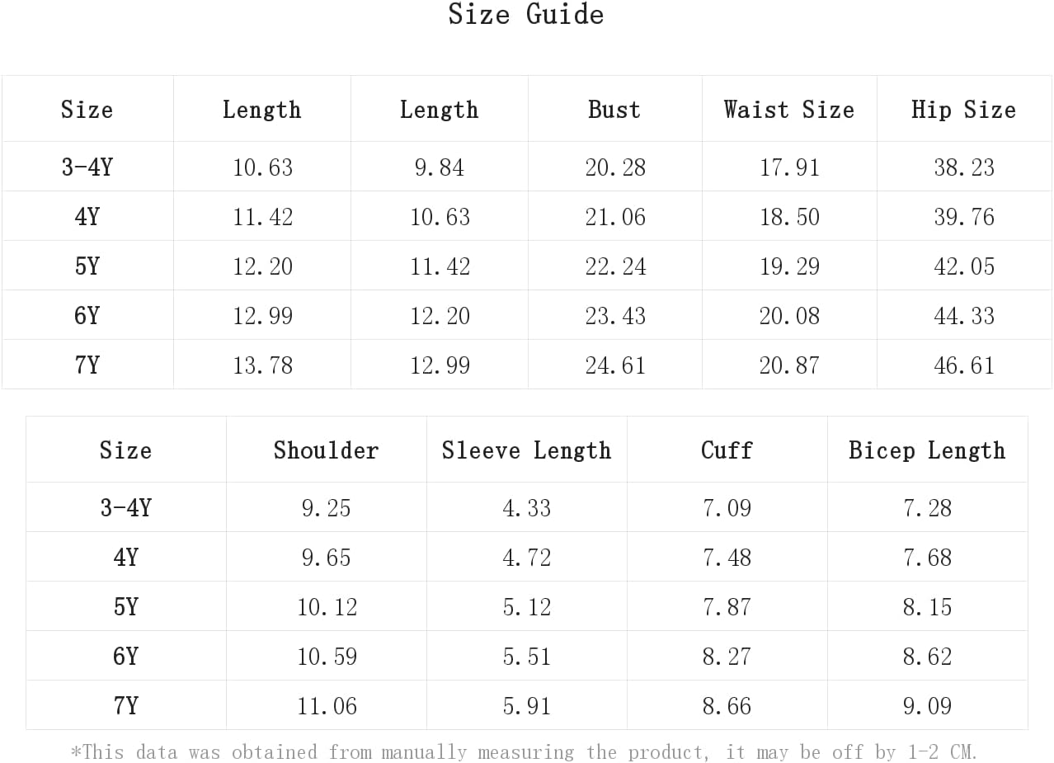Click the measurement disclaimer footnote text
This screenshot has height=763, width=1054.
525,752
